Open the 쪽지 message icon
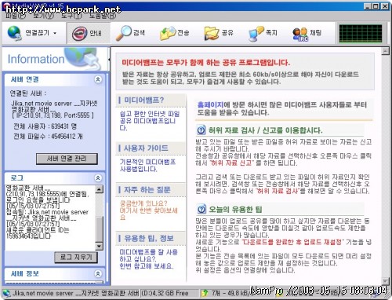The height and width of the screenshot is (300, 392). (256, 34)
